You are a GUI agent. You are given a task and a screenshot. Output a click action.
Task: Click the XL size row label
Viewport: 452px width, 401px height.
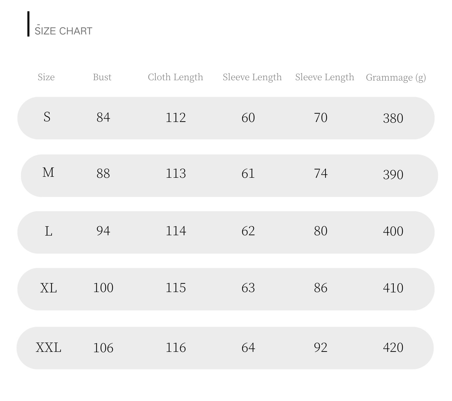(49, 288)
